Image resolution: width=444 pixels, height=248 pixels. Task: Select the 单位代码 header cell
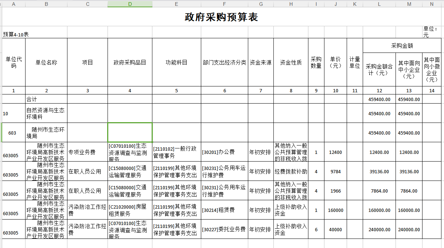(x=13, y=62)
